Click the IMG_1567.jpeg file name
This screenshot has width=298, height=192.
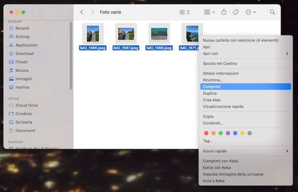(x=126, y=48)
